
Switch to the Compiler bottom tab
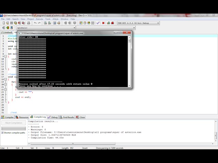click(x=7, y=117)
